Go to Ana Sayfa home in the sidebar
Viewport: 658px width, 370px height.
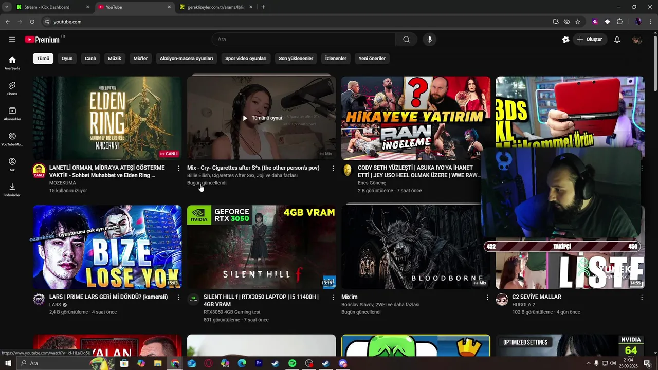[x=12, y=63]
